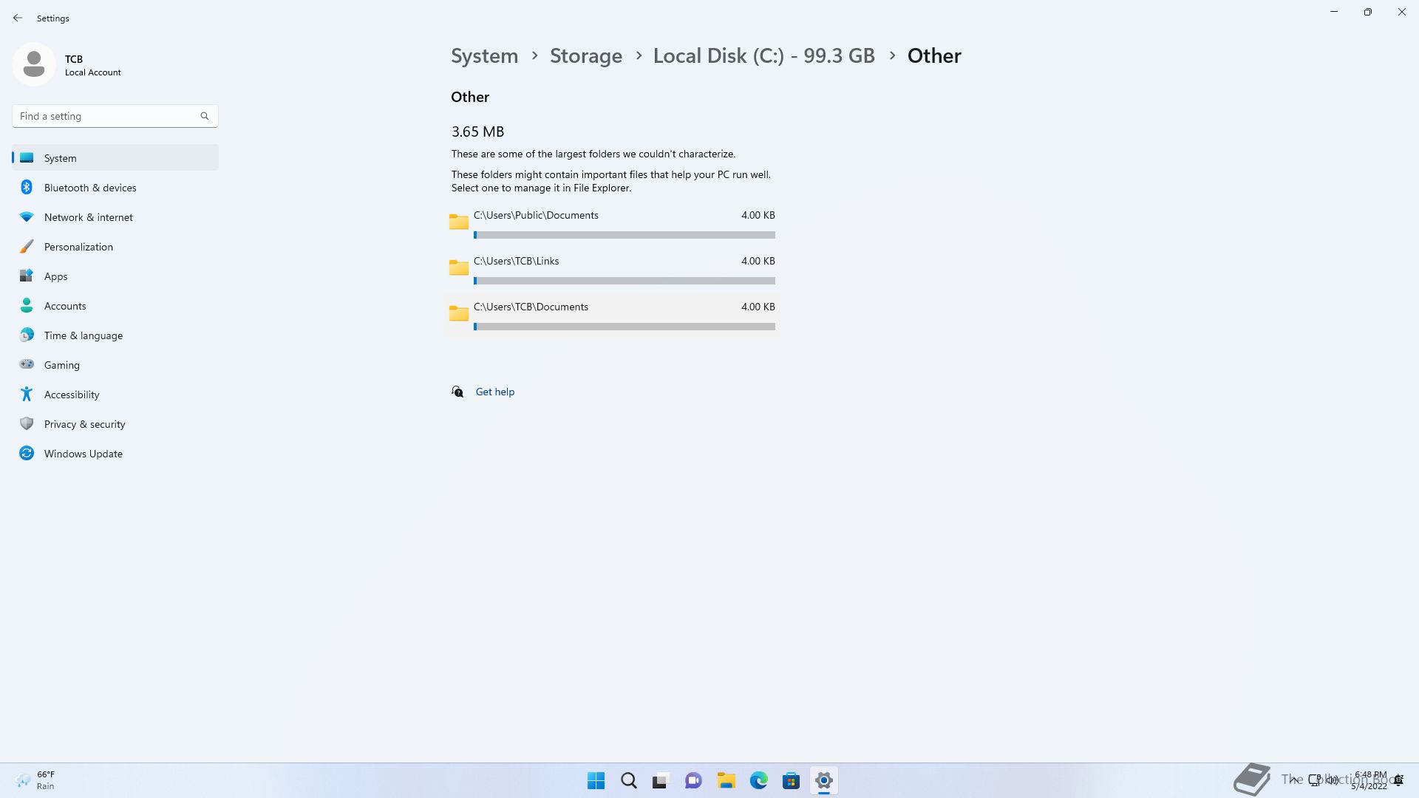Screen dimensions: 1419x798
Task: Click the Gaming controller icon
Action: pyautogui.click(x=27, y=364)
